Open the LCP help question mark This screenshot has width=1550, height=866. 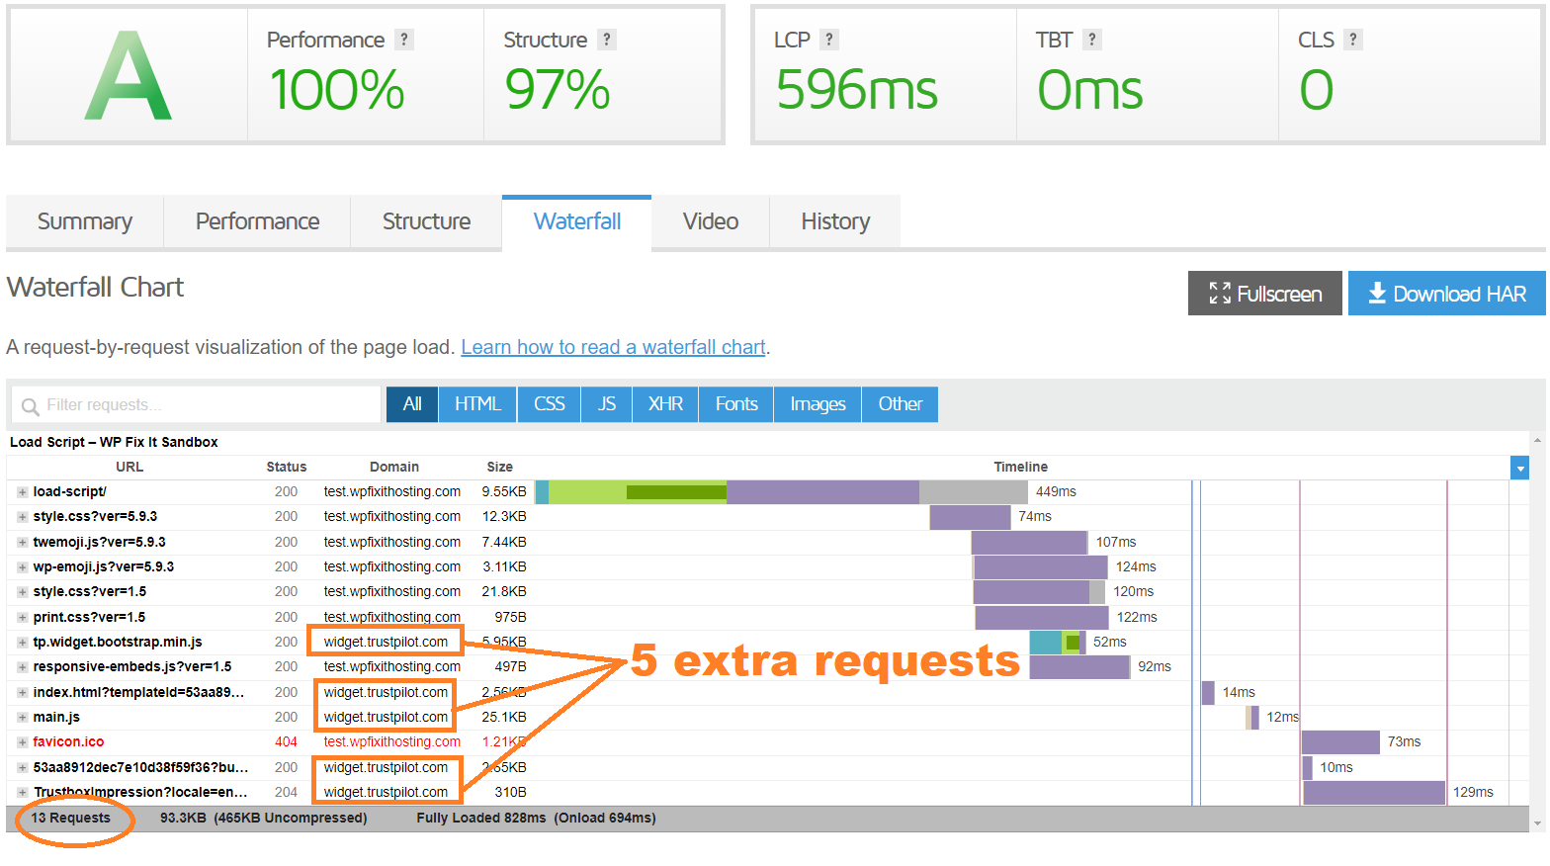click(x=829, y=40)
